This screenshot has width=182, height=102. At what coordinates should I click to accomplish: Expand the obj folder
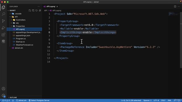pos(11,23)
